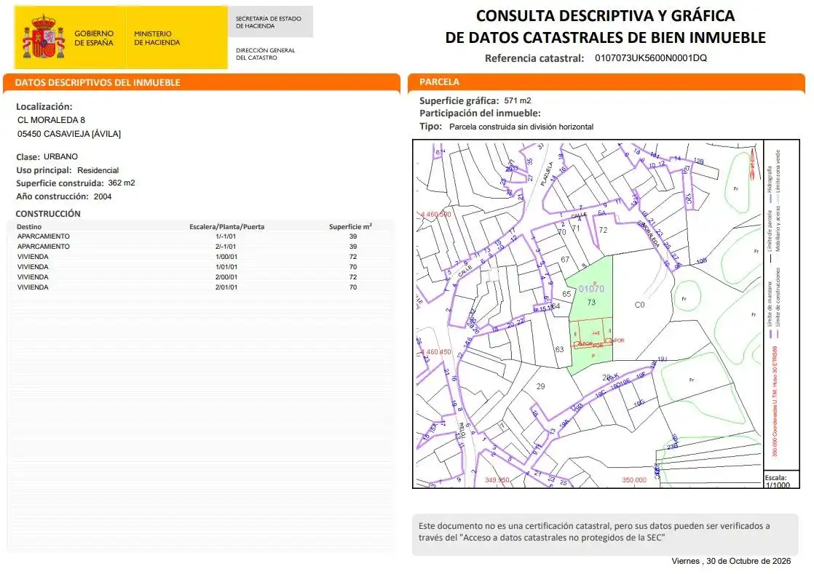Click APARCAMIENTO in the 2/-1/01 row
This screenshot has height=574, width=814.
click(44, 247)
